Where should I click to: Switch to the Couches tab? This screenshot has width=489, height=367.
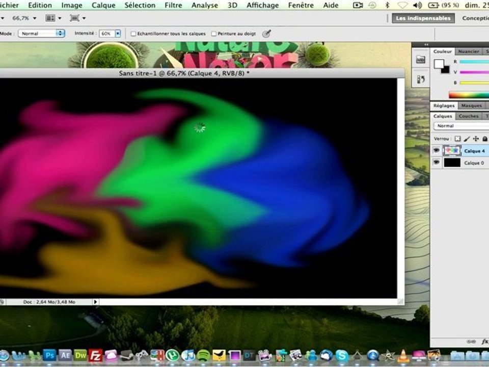[469, 116]
